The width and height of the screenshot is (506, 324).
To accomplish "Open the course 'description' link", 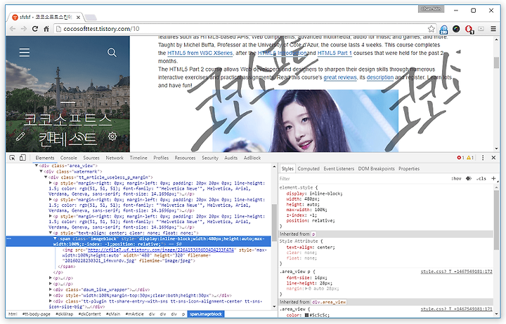I will point(380,77).
